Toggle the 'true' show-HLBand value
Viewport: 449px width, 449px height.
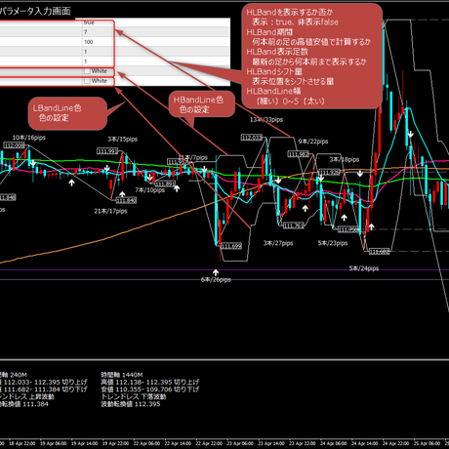[89, 22]
